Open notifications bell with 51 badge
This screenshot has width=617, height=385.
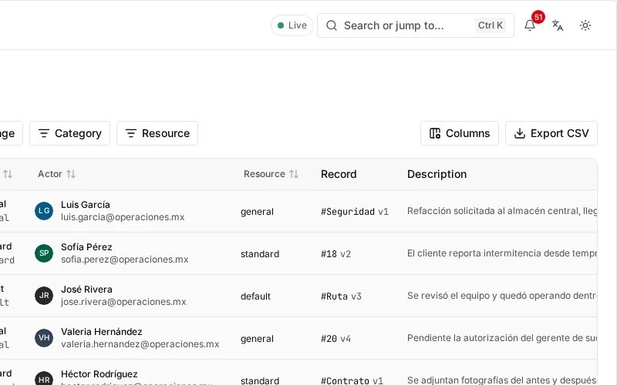[530, 25]
